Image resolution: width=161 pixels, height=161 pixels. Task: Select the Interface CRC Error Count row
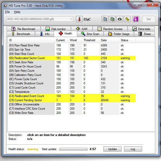72,108
